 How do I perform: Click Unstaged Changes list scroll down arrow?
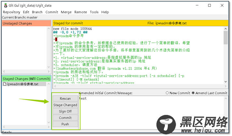click(x=49, y=67)
